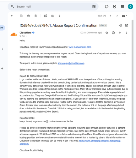This screenshot has width=136, height=158.
Task: Print the email conversation
Action: pyautogui.click(x=121, y=25)
